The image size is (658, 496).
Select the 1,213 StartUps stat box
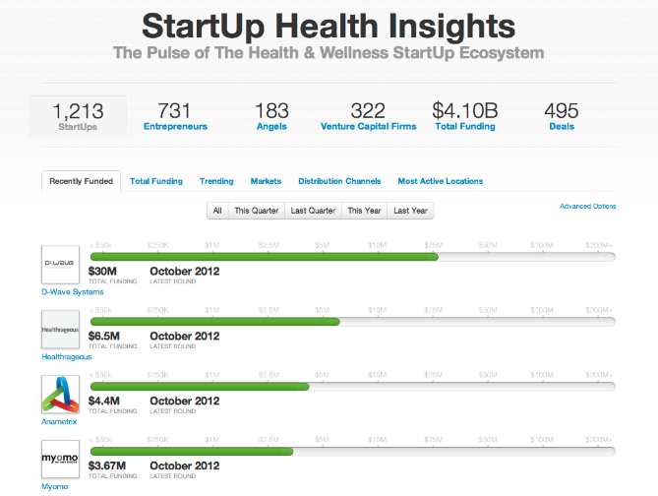[x=78, y=115]
